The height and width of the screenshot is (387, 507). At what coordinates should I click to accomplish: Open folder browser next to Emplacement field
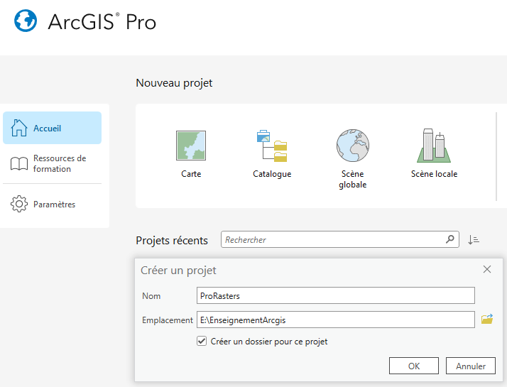(487, 320)
